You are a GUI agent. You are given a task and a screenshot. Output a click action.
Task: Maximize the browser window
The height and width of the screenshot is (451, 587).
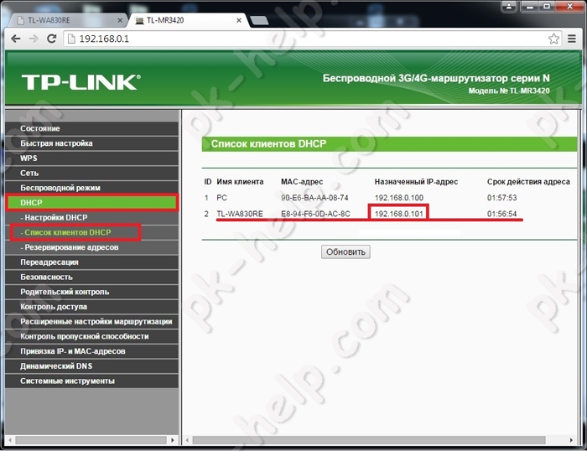click(547, 7)
